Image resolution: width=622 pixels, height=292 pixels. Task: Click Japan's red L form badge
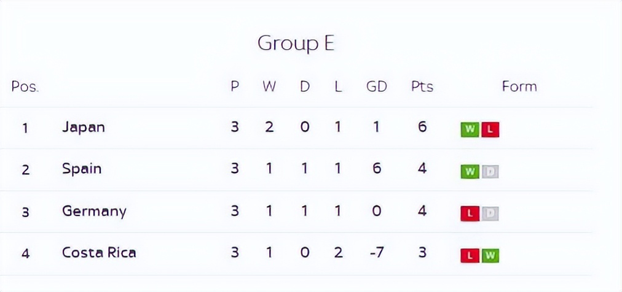click(490, 129)
